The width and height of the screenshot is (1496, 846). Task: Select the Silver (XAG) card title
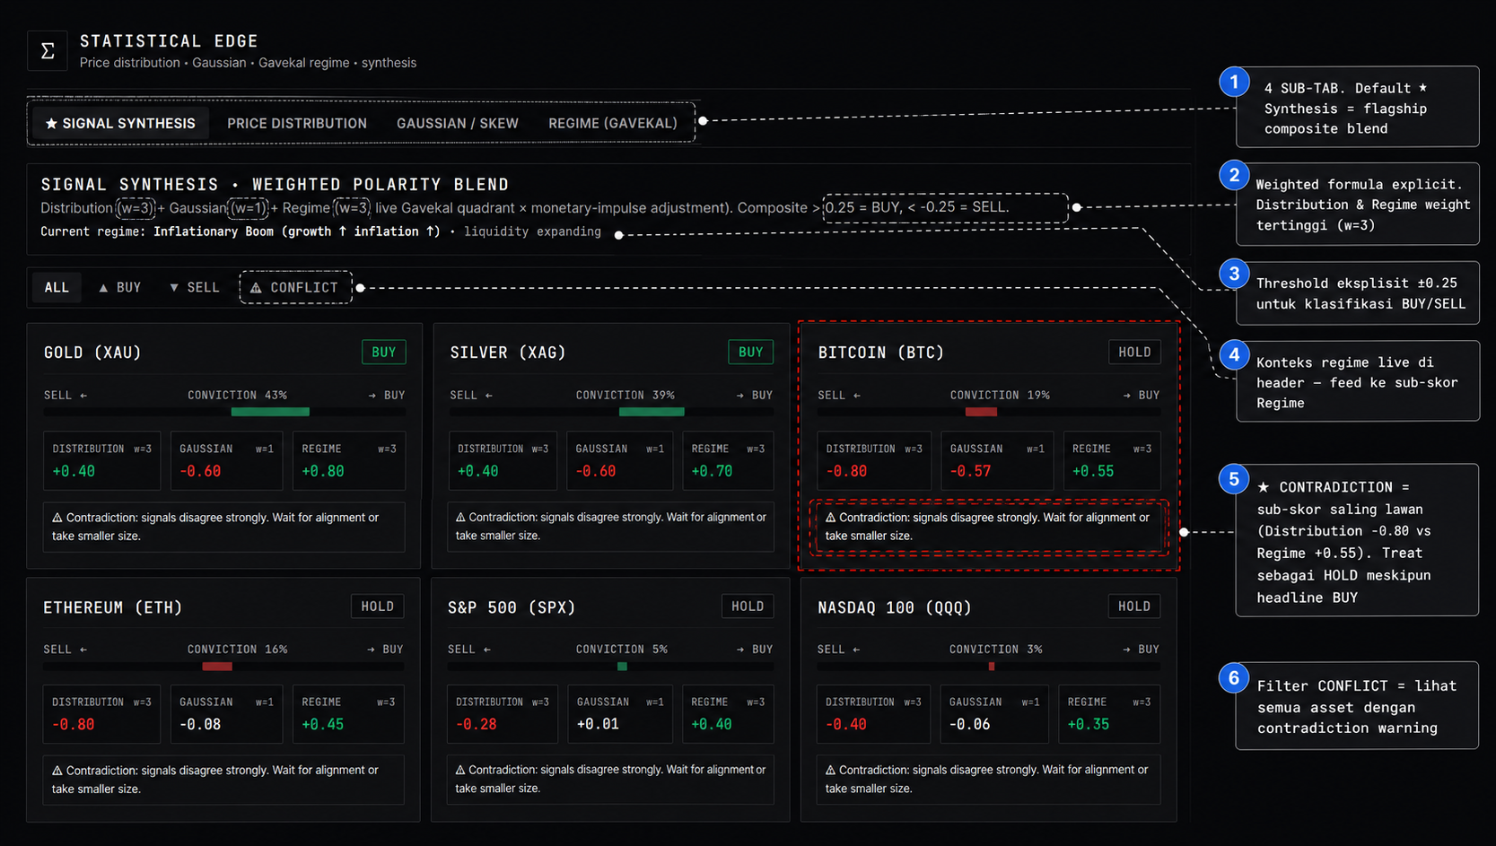coord(508,353)
